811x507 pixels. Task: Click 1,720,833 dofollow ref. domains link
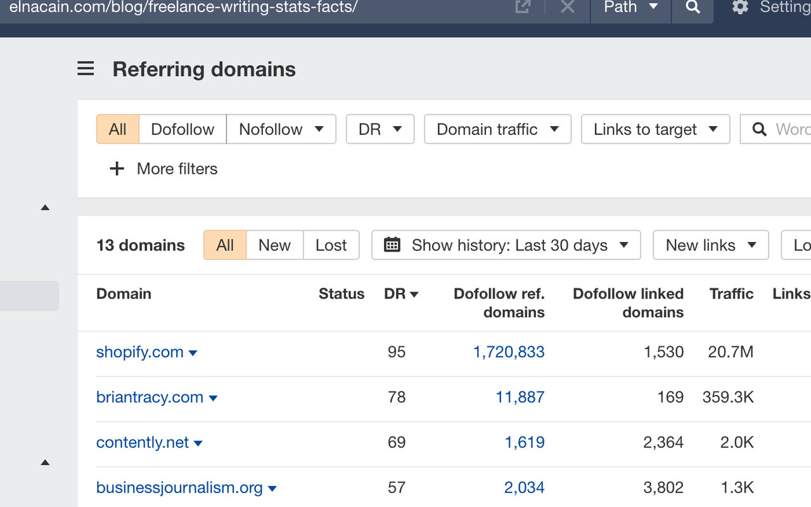509,352
